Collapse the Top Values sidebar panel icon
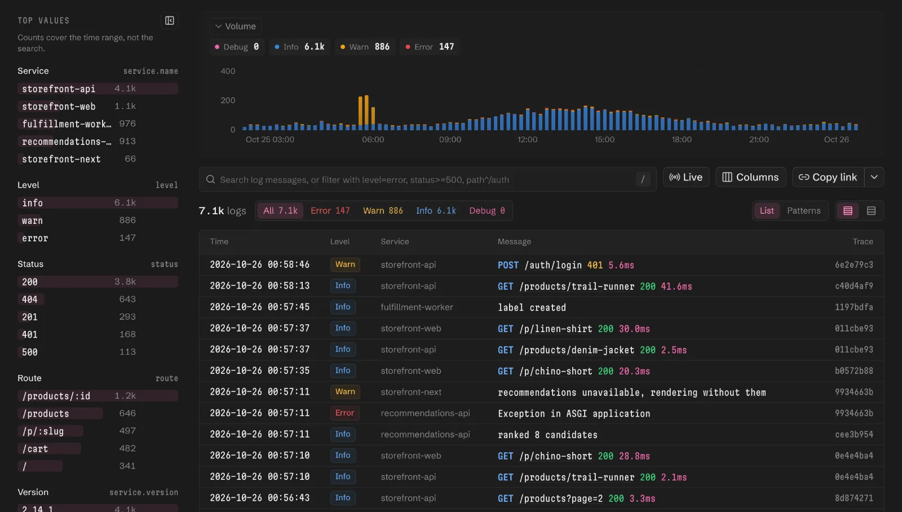Screen dimensions: 902x512 (170, 21)
